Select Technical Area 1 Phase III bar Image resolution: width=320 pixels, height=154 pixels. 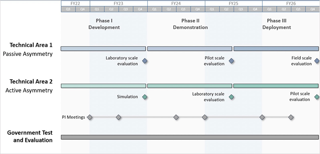coord(276,48)
